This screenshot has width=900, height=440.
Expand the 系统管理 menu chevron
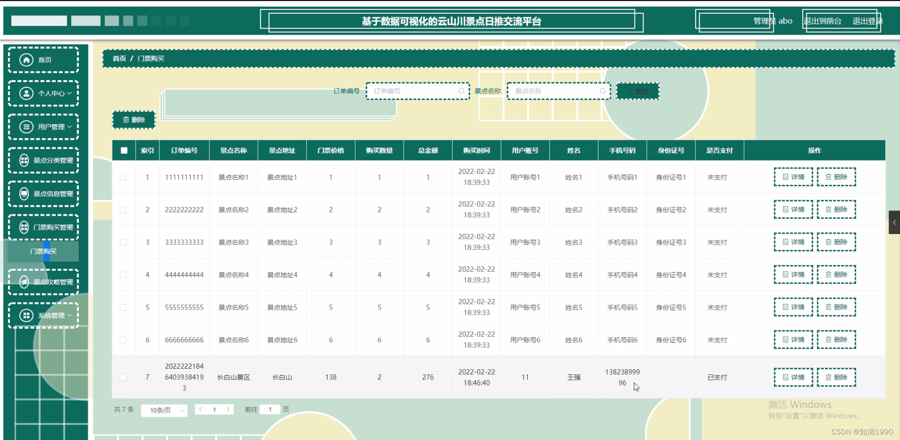[x=69, y=315]
